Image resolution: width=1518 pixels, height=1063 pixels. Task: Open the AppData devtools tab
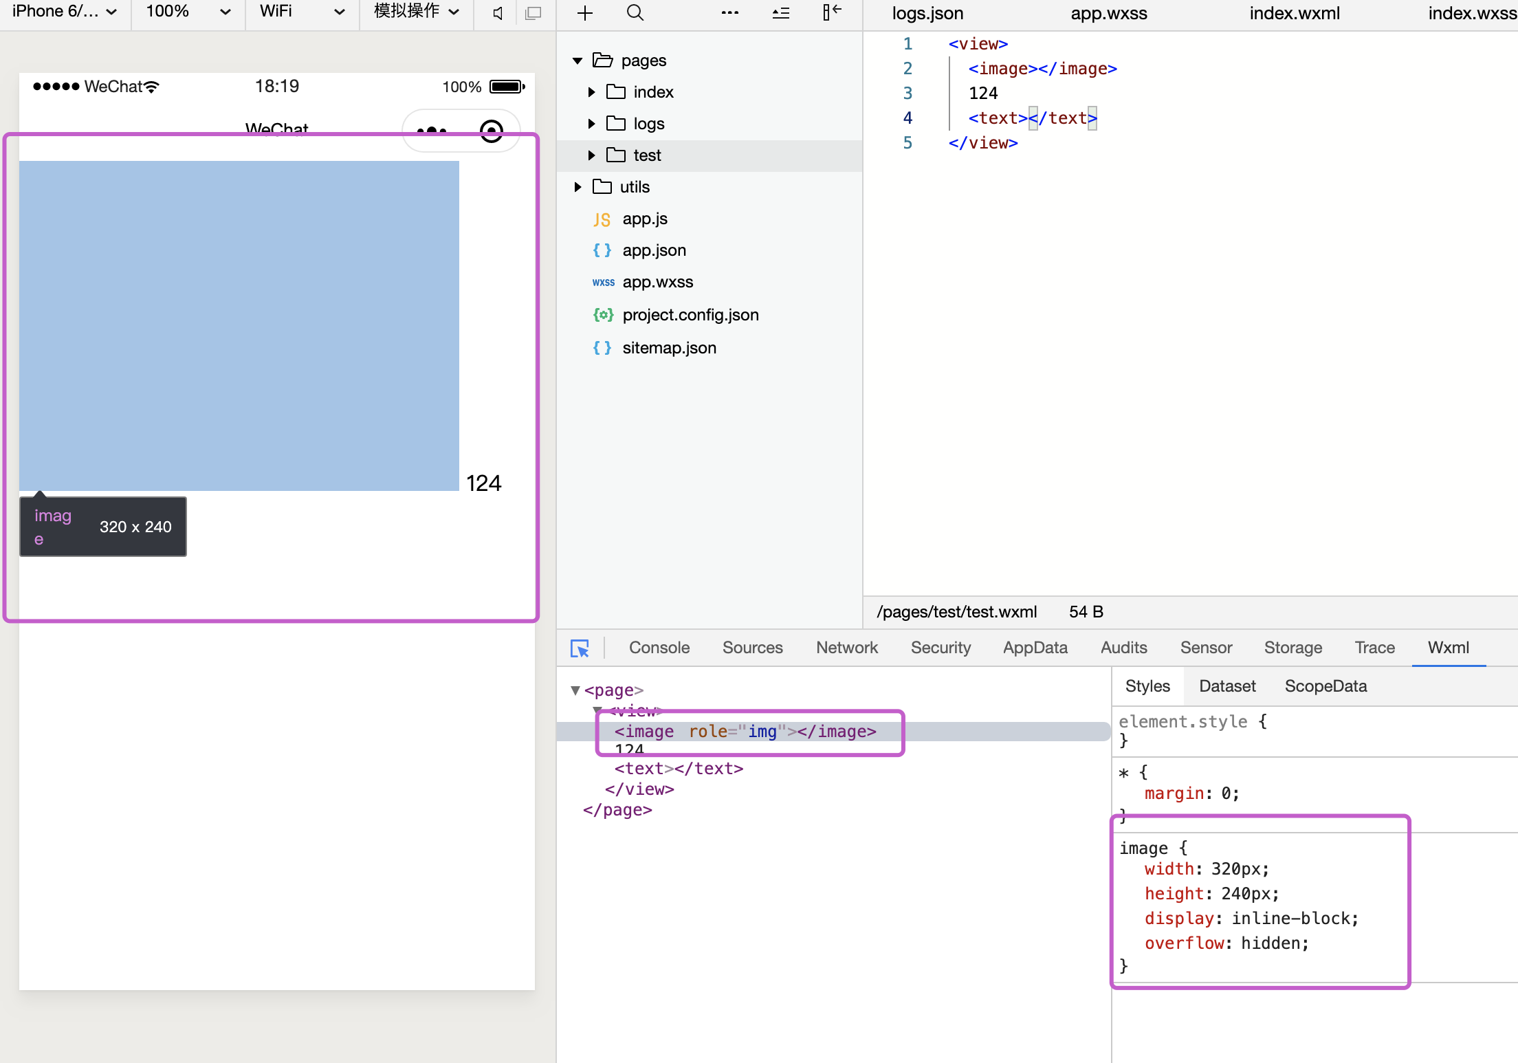click(x=1035, y=648)
